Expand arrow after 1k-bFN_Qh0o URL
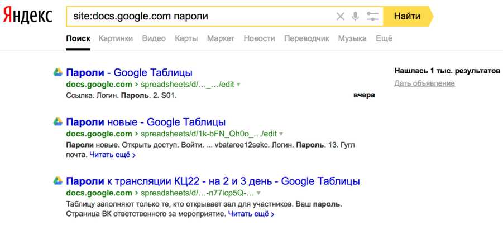The width and height of the screenshot is (503, 226). coord(281,134)
